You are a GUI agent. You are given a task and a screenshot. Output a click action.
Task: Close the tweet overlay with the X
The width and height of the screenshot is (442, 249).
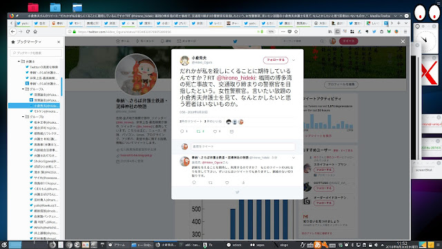(x=403, y=41)
